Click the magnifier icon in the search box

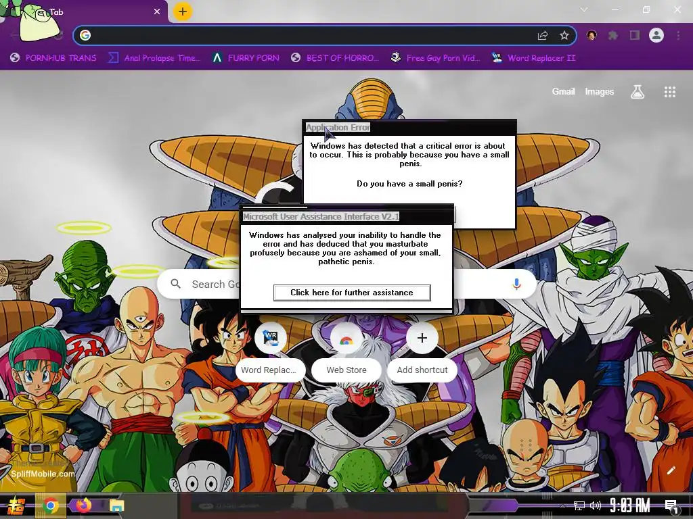(175, 284)
